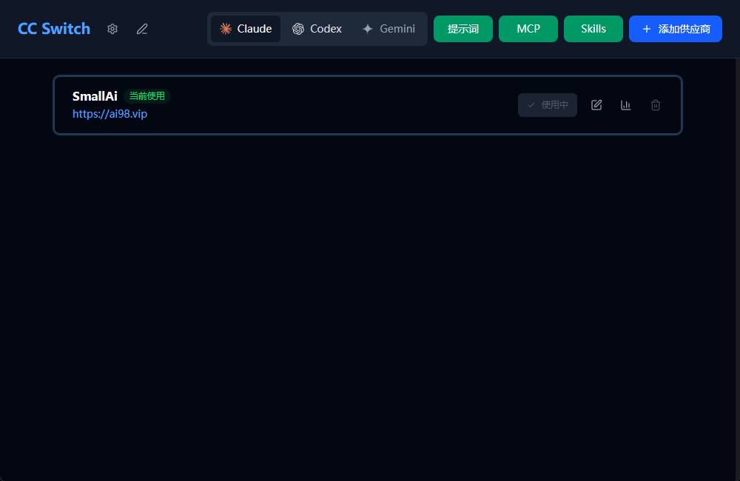This screenshot has height=481, width=740.
Task: Edit the SmallAi provider configuration
Action: click(596, 105)
